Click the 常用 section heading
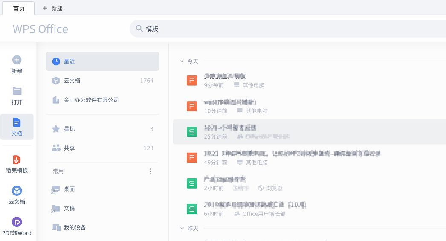This screenshot has width=446, height=241. [x=58, y=171]
